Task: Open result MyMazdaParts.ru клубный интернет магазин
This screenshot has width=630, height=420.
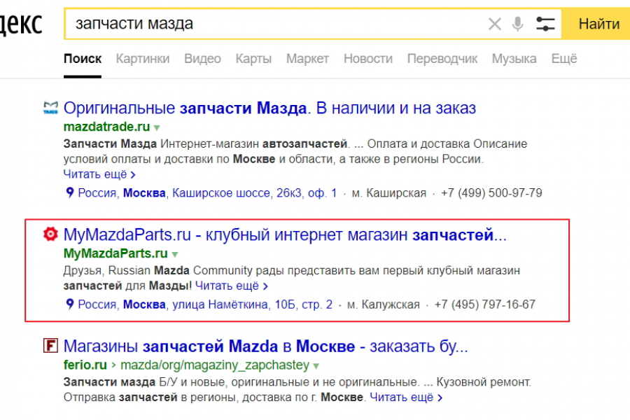Action: click(x=285, y=234)
